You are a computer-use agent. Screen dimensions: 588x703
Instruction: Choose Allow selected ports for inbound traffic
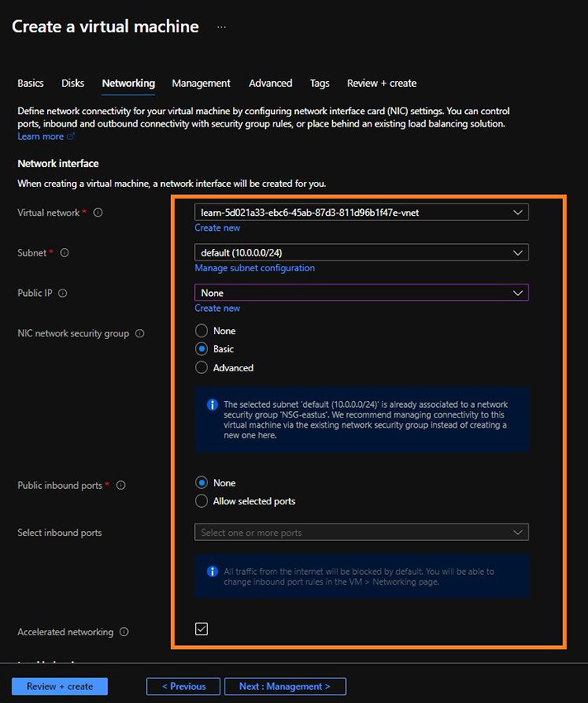click(x=201, y=500)
